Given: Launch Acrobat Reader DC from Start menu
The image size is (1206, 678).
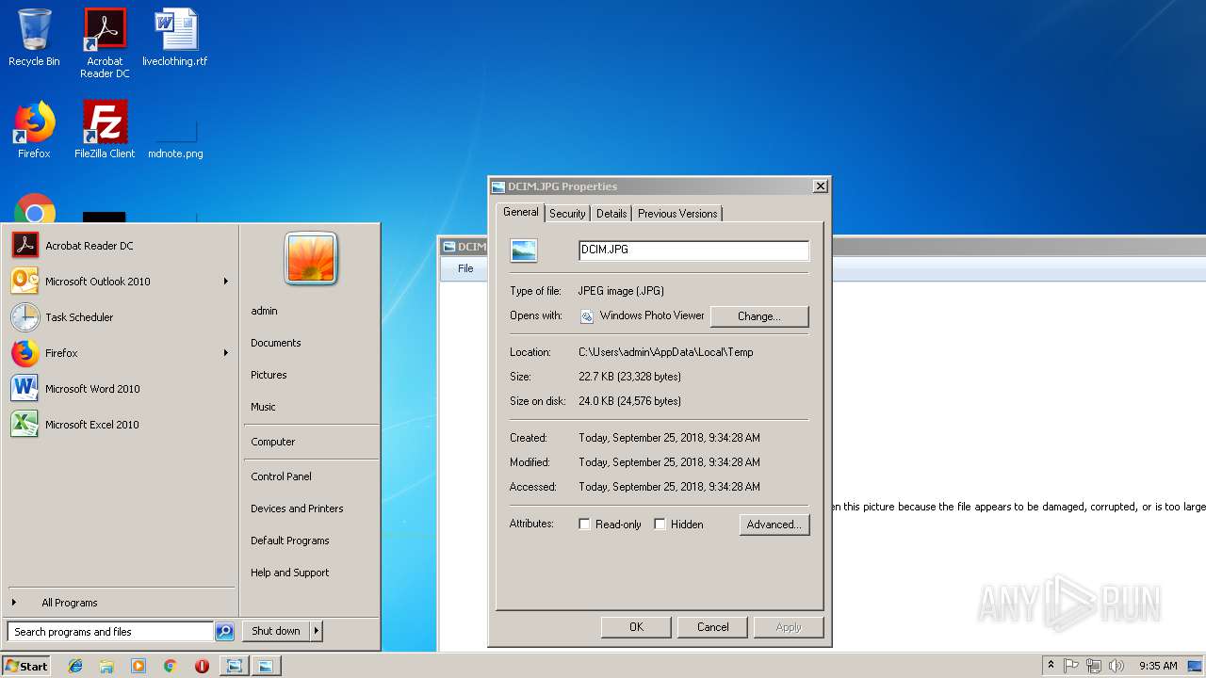Looking at the screenshot, I should (121, 246).
